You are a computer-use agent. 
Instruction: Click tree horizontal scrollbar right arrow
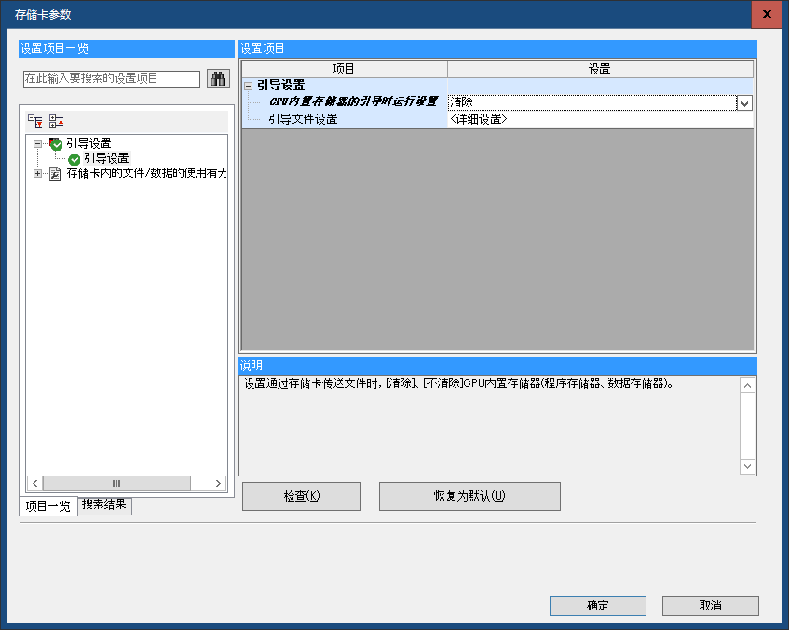point(218,483)
